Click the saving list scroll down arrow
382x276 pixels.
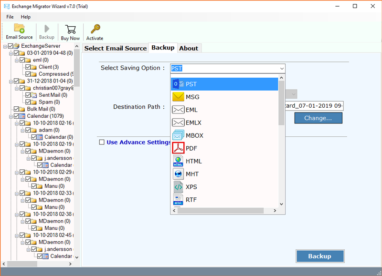click(x=281, y=204)
